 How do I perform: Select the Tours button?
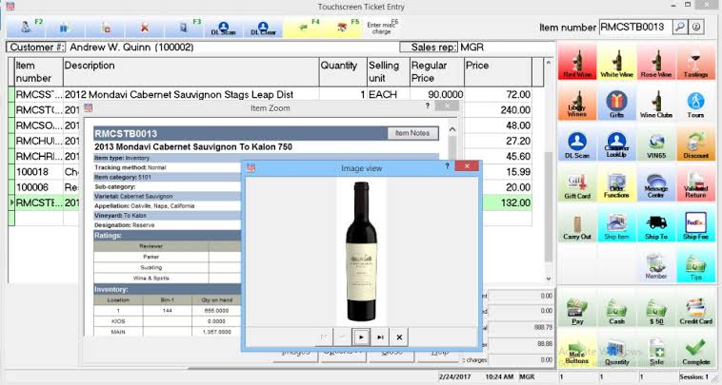click(695, 103)
